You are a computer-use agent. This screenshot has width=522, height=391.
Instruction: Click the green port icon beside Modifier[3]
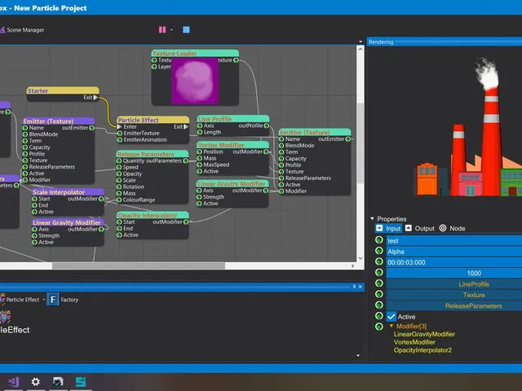click(378, 327)
